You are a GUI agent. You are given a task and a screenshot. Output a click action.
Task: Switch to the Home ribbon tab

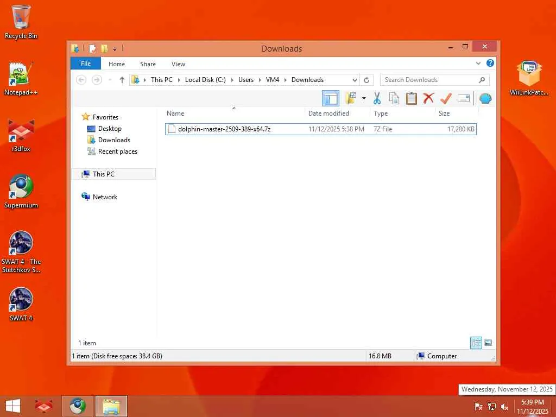point(117,64)
